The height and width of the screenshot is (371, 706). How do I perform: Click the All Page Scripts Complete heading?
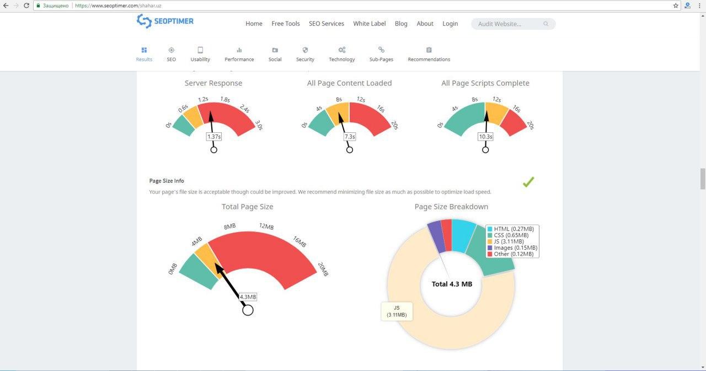coord(485,83)
